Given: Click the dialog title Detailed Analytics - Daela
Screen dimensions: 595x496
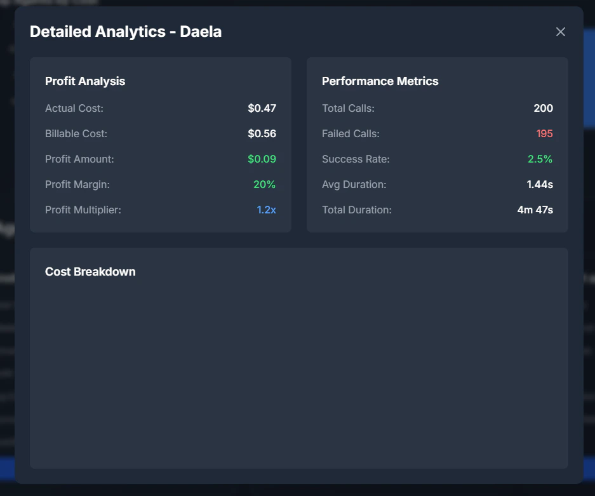Looking at the screenshot, I should pyautogui.click(x=125, y=31).
